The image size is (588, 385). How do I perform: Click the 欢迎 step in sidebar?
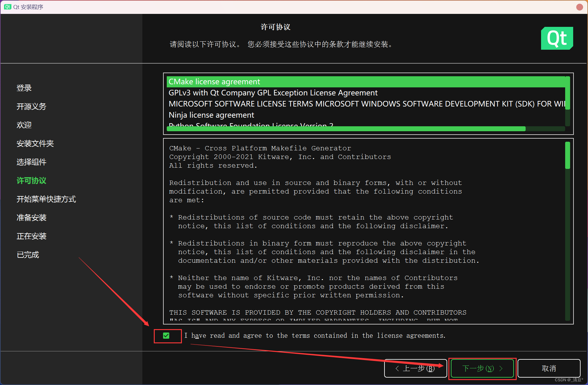click(x=24, y=125)
